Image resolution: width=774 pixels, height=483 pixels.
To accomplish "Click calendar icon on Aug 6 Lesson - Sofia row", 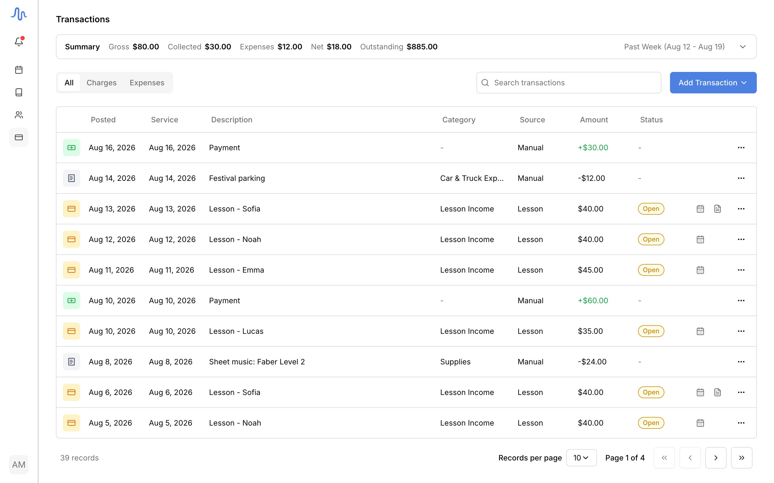I will (700, 392).
